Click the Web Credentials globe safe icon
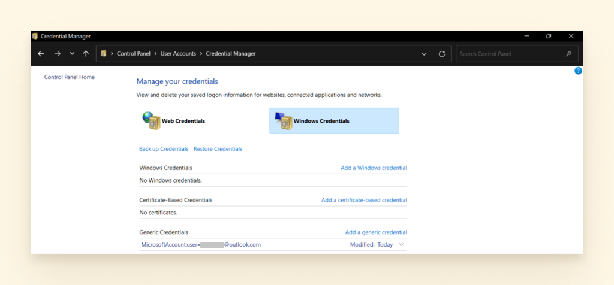This screenshot has width=614, height=285. [151, 120]
